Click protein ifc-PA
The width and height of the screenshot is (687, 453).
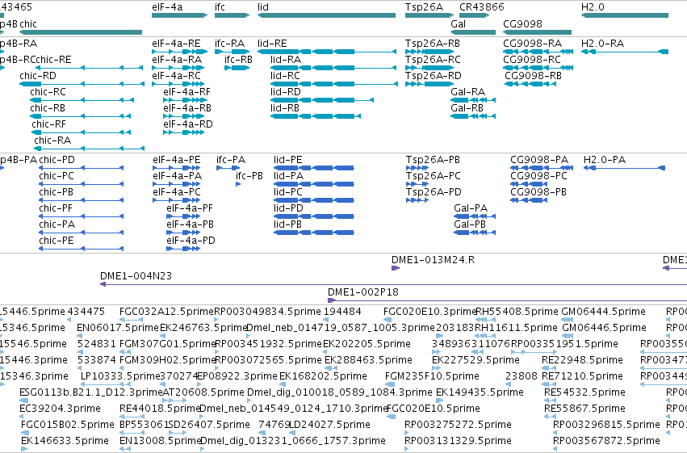click(228, 168)
